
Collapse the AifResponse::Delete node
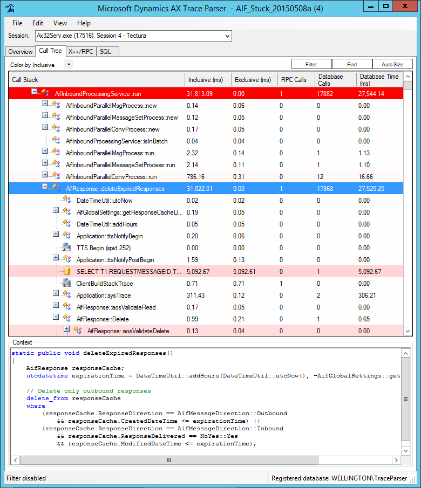click(56, 317)
